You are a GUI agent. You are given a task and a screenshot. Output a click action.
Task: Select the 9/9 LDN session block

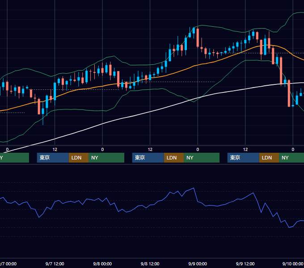269,158
